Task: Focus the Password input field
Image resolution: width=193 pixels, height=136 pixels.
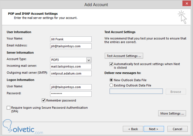Action: pos(71,94)
